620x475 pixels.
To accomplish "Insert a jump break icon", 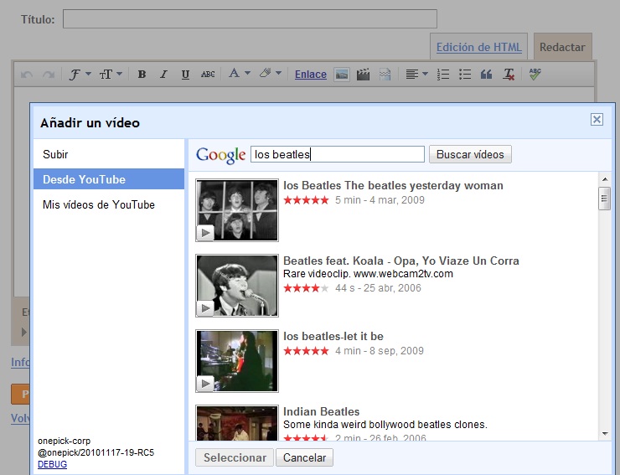I will click(x=385, y=75).
